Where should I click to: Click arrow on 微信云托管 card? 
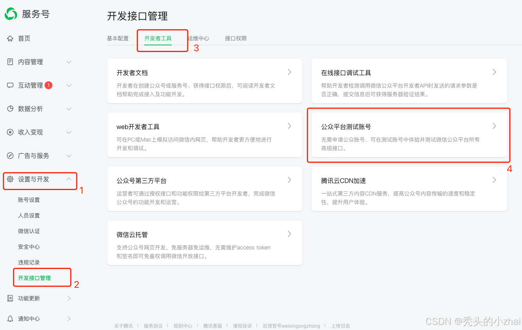click(289, 234)
